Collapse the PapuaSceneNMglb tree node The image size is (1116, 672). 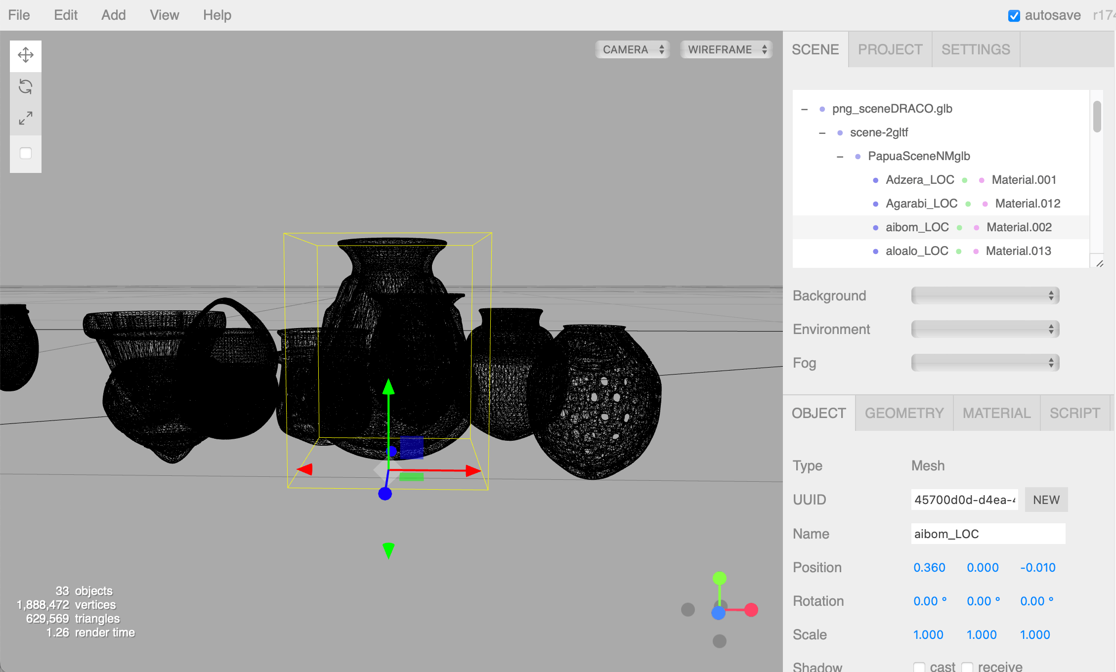[x=840, y=157]
